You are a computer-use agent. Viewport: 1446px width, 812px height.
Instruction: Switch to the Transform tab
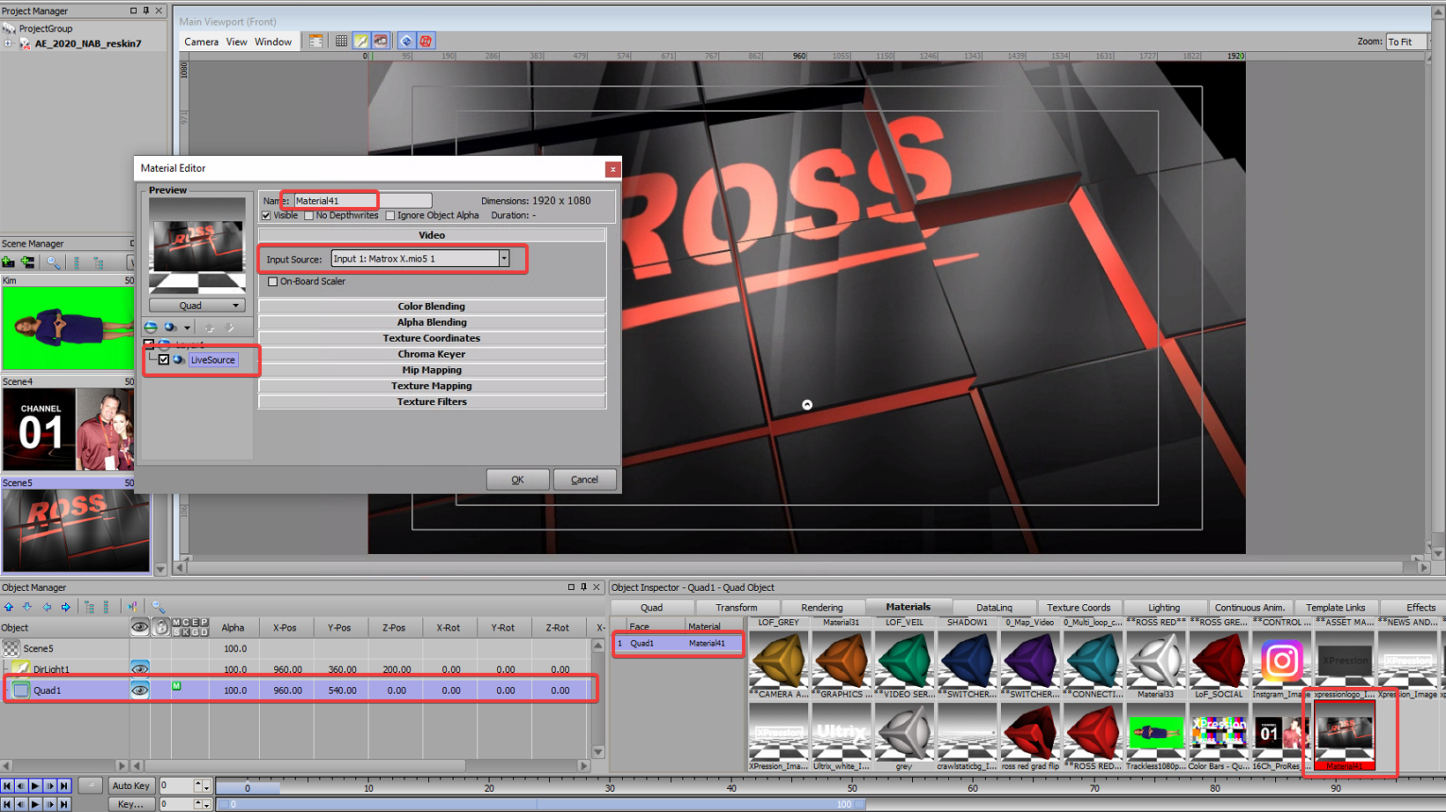coord(736,608)
